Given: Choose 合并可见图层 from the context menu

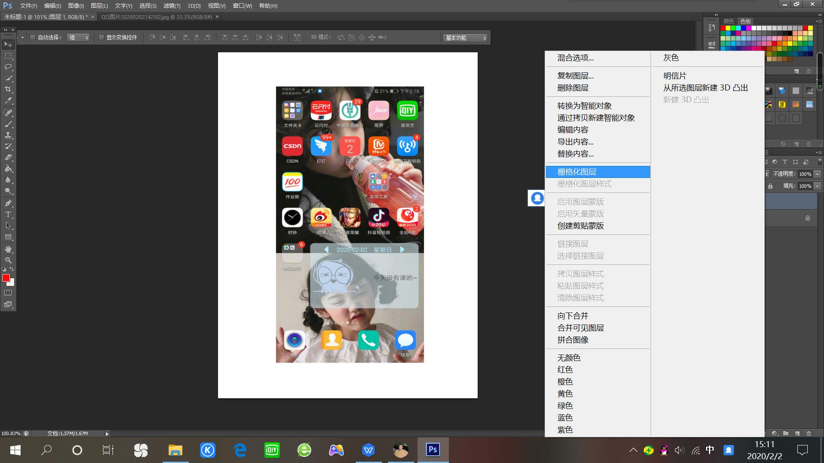Looking at the screenshot, I should point(580,328).
